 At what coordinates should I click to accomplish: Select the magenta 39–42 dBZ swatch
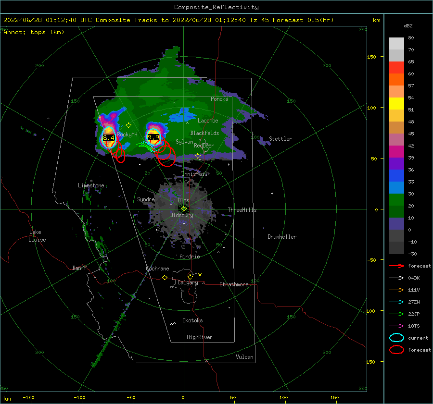pos(396,152)
